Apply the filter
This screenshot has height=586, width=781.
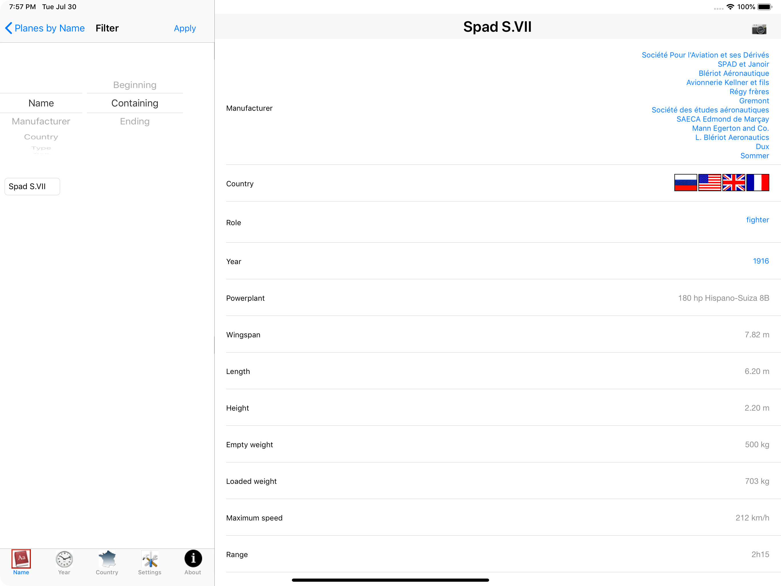tap(185, 28)
